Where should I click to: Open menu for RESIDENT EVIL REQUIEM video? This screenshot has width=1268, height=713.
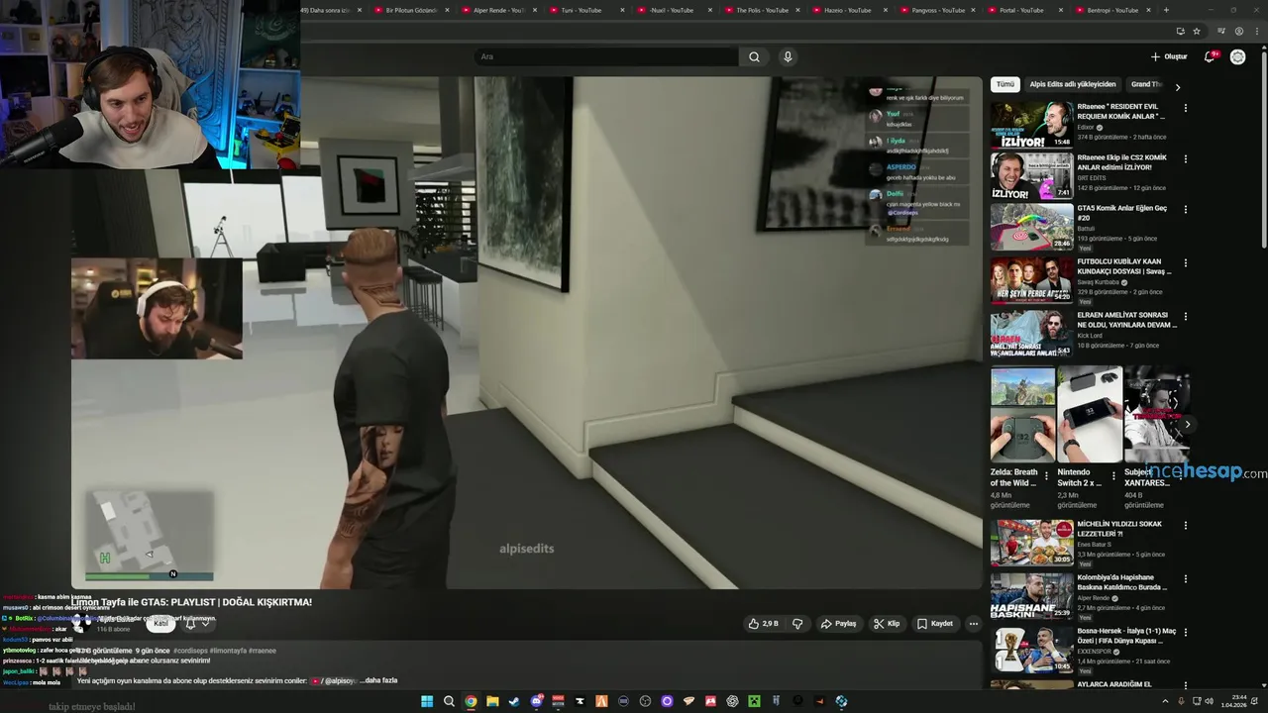coord(1185,108)
